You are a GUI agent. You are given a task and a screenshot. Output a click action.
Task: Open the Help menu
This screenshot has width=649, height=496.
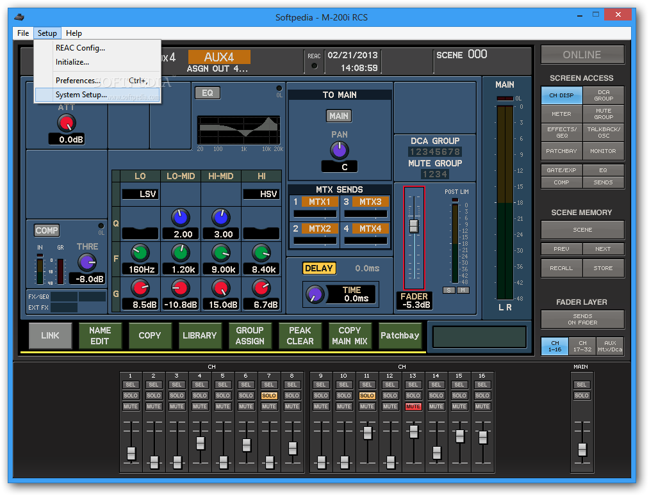pos(74,33)
